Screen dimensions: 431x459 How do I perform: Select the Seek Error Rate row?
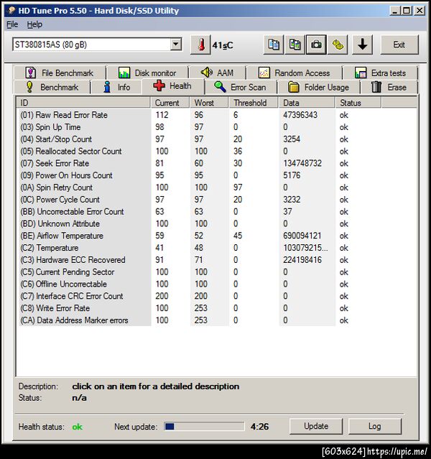(x=216, y=163)
